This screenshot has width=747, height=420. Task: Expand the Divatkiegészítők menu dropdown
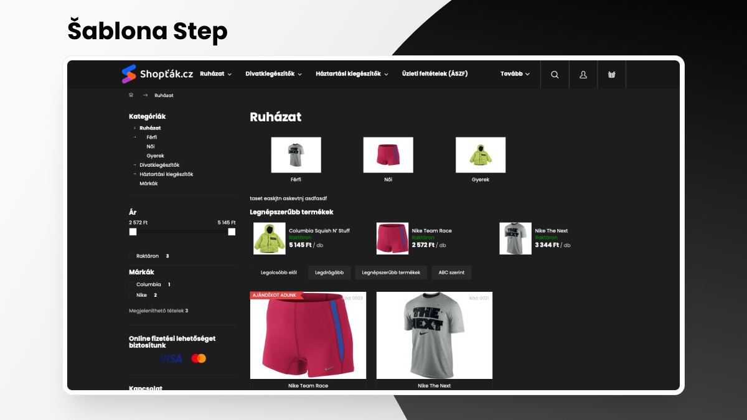[274, 74]
